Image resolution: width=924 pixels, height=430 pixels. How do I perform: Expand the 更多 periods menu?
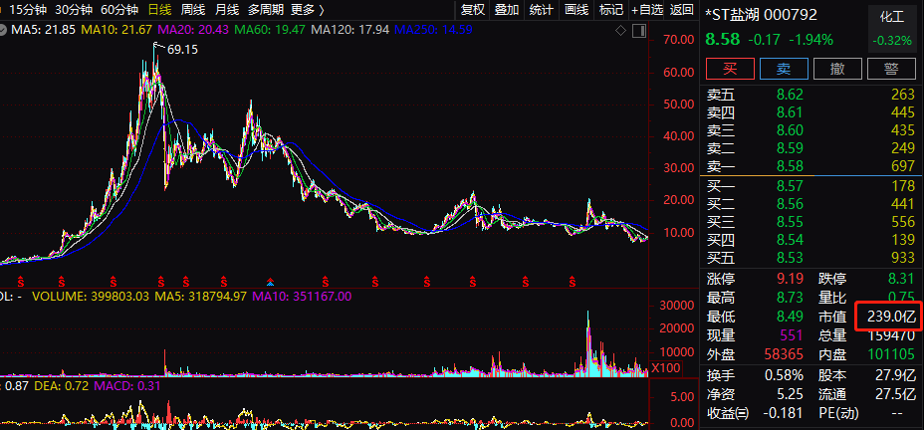[307, 9]
